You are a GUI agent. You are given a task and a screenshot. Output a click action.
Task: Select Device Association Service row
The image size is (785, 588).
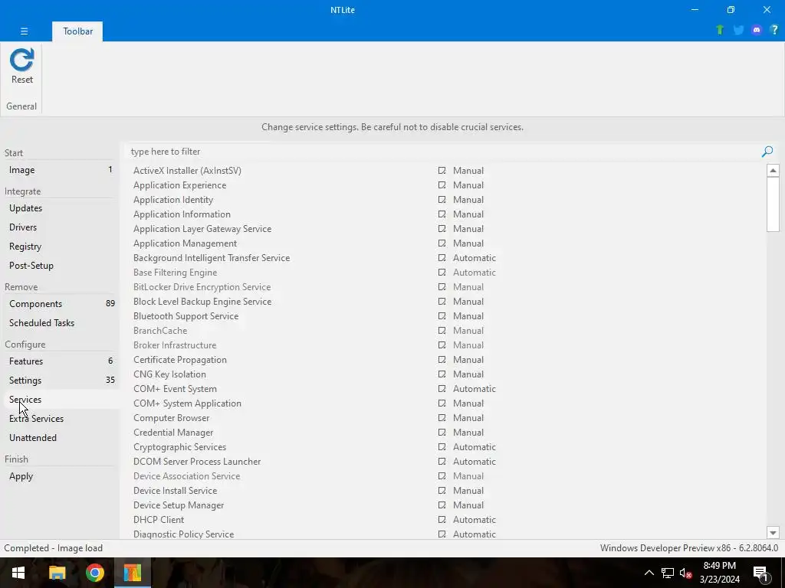pyautogui.click(x=445, y=476)
